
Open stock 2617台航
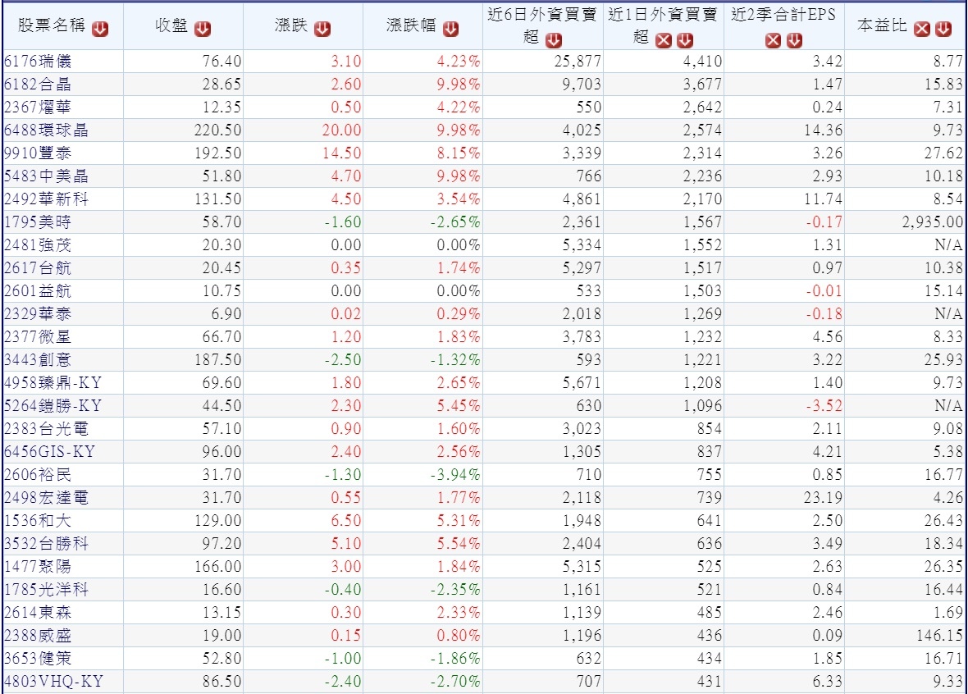pyautogui.click(x=38, y=268)
